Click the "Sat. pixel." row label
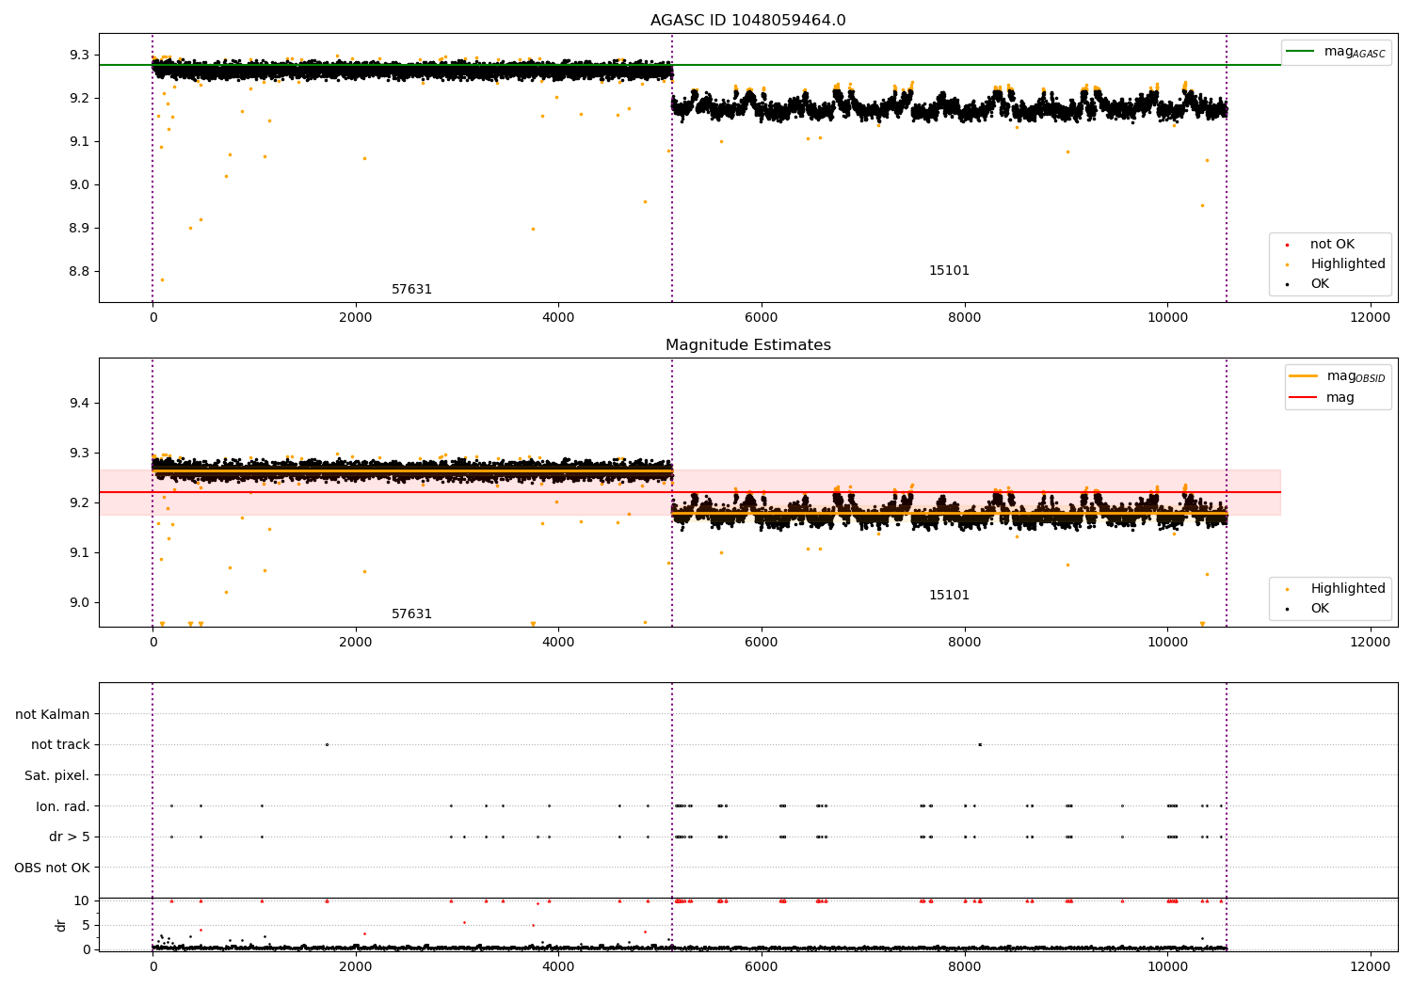The height and width of the screenshot is (988, 1412). (x=57, y=776)
